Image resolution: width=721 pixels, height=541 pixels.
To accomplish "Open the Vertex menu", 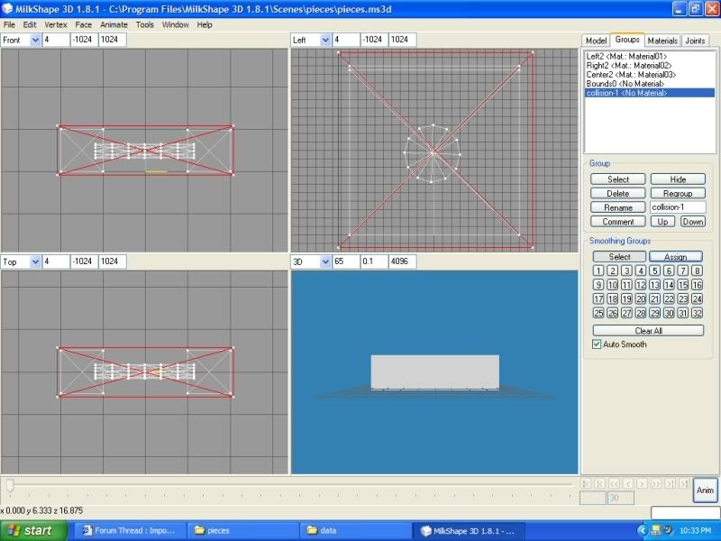I will (x=56, y=24).
